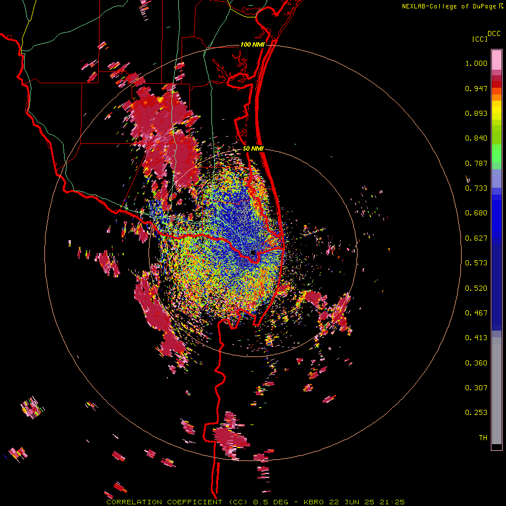The image size is (506, 506).
Task: Click the 0.307 scale label
Action: coord(476,388)
